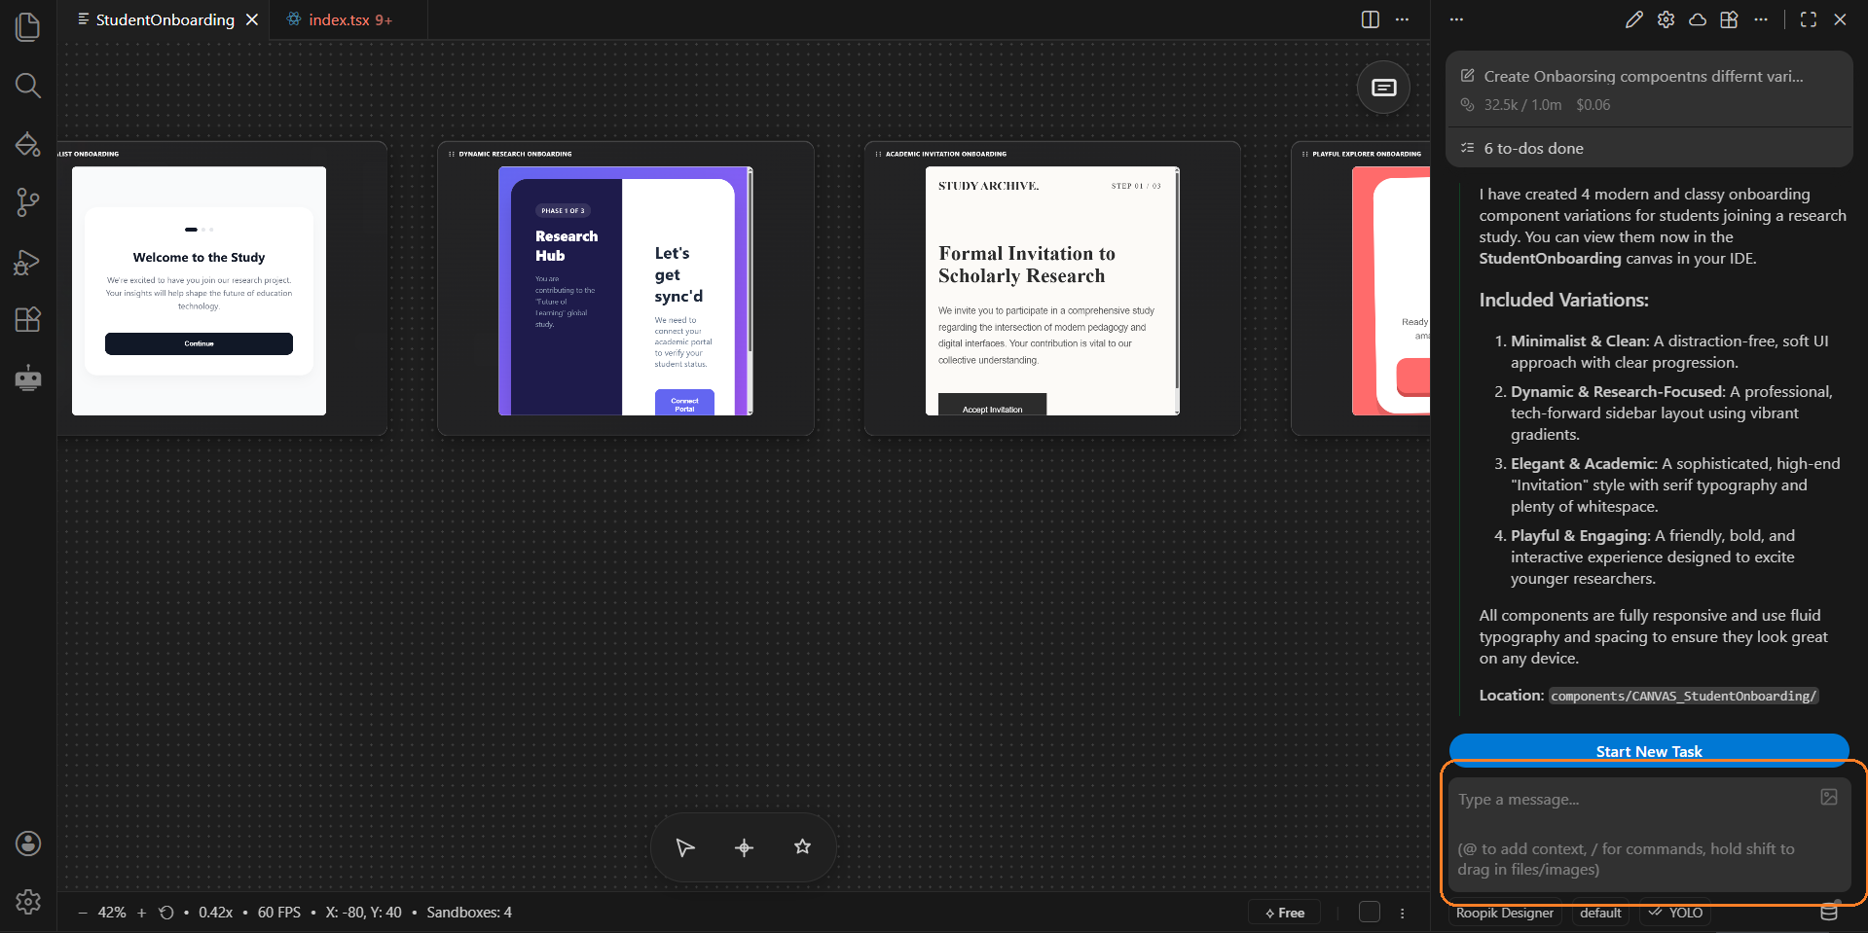
Task: Click the 'Start New Task' button
Action: tap(1648, 750)
